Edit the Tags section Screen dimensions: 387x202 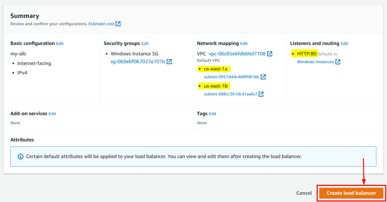[212, 114]
